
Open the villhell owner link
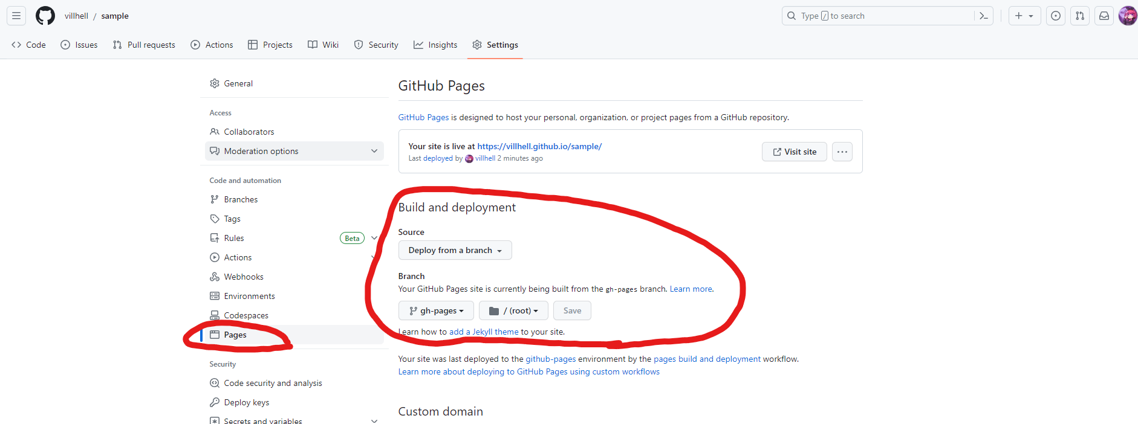76,16
